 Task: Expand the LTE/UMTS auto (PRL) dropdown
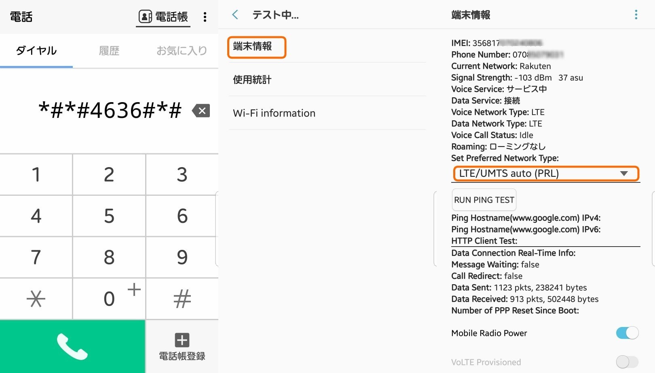pyautogui.click(x=546, y=174)
